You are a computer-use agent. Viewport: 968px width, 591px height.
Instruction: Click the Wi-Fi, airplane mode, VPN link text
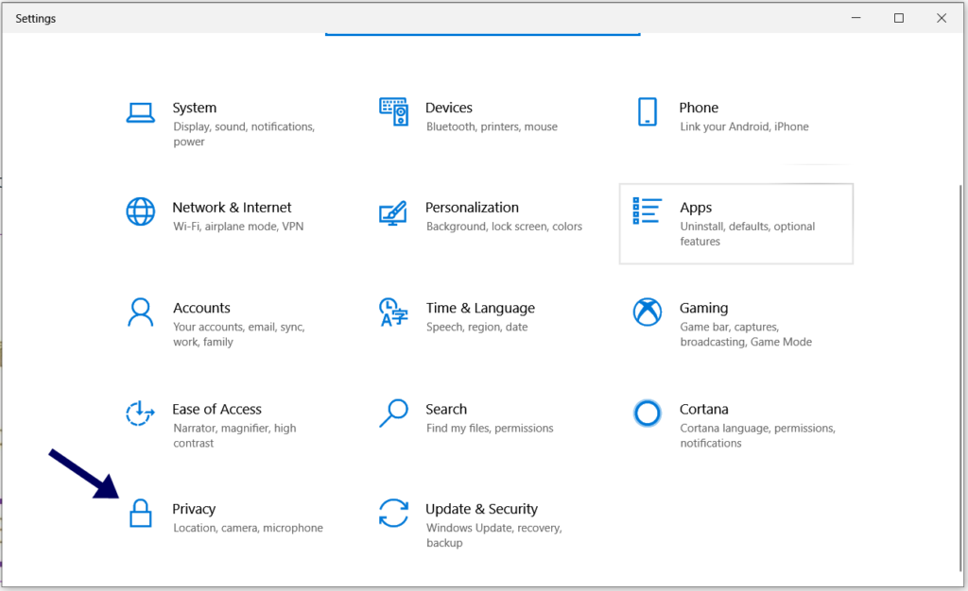click(239, 227)
